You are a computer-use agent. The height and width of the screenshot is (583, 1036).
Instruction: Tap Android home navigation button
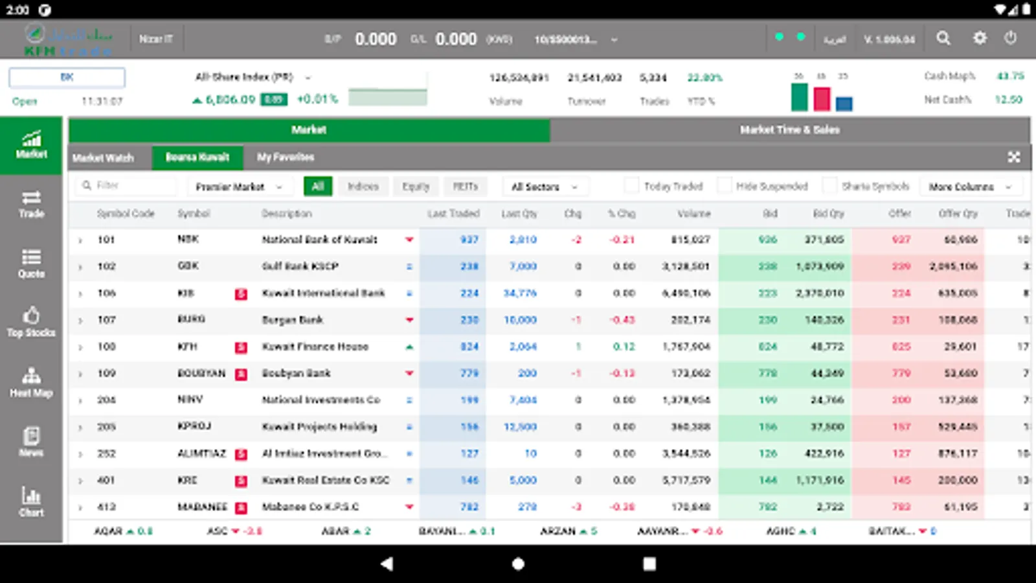point(518,564)
